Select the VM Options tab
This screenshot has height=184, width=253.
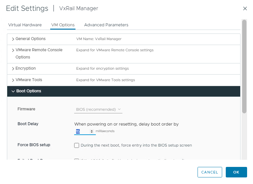(63, 25)
